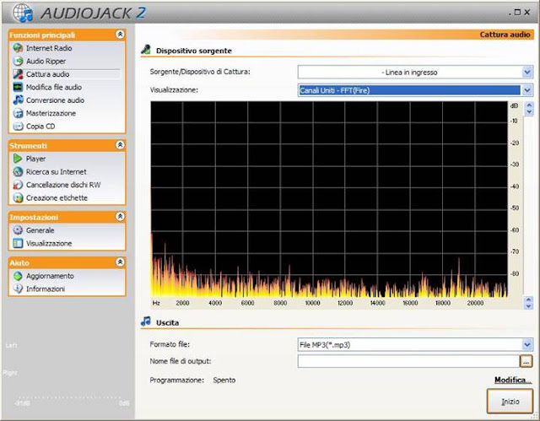Go to Modifica file audio

coord(54,88)
